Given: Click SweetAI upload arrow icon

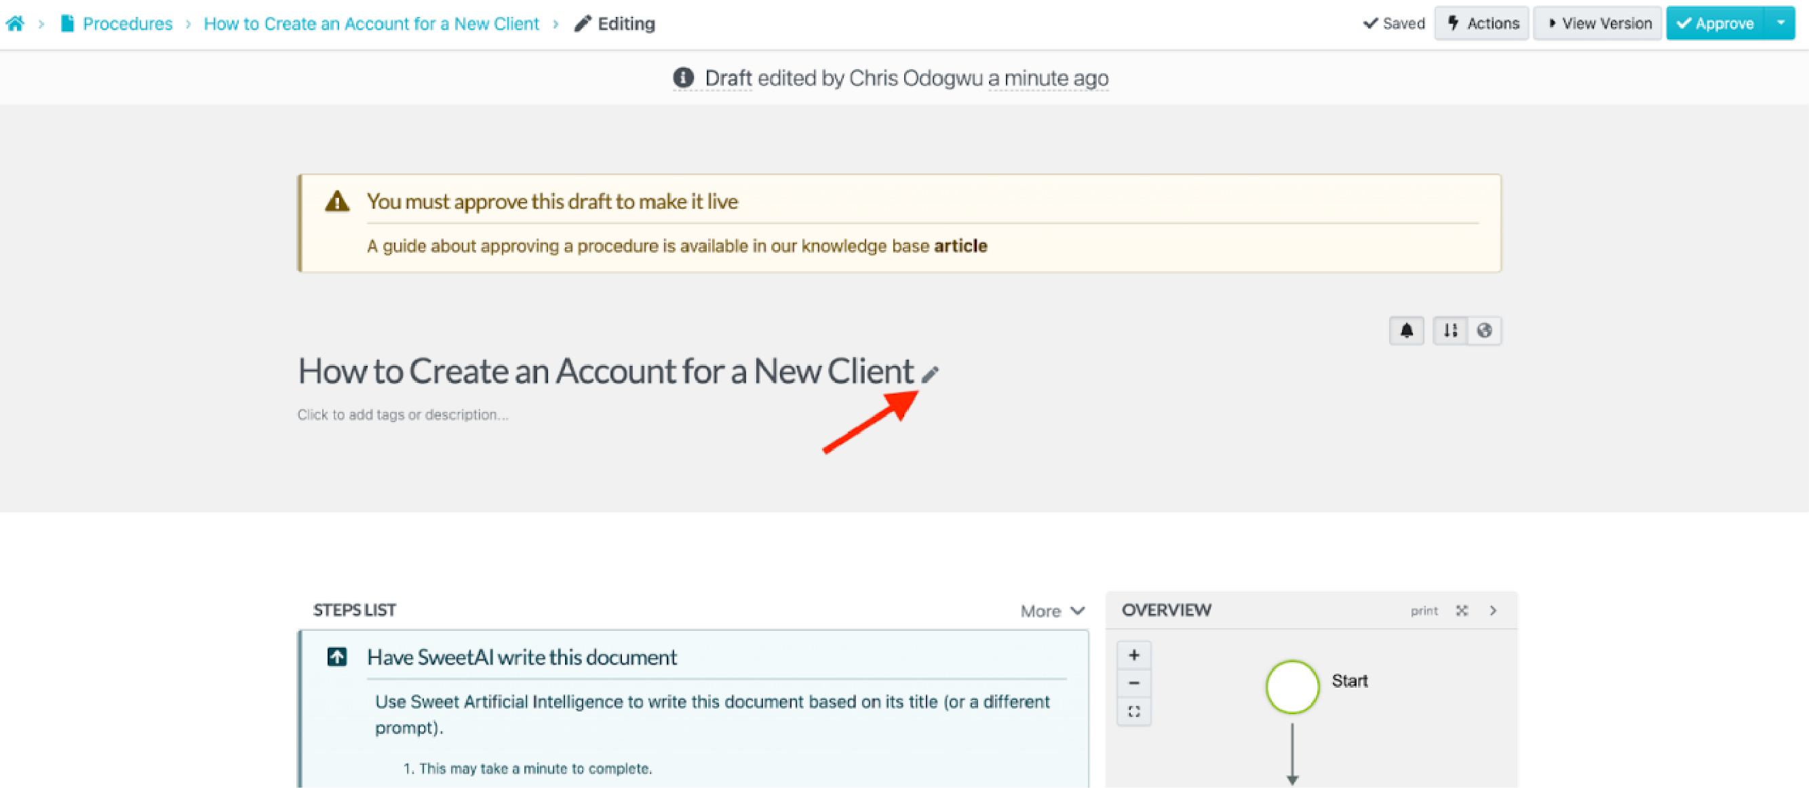Looking at the screenshot, I should coord(337,657).
